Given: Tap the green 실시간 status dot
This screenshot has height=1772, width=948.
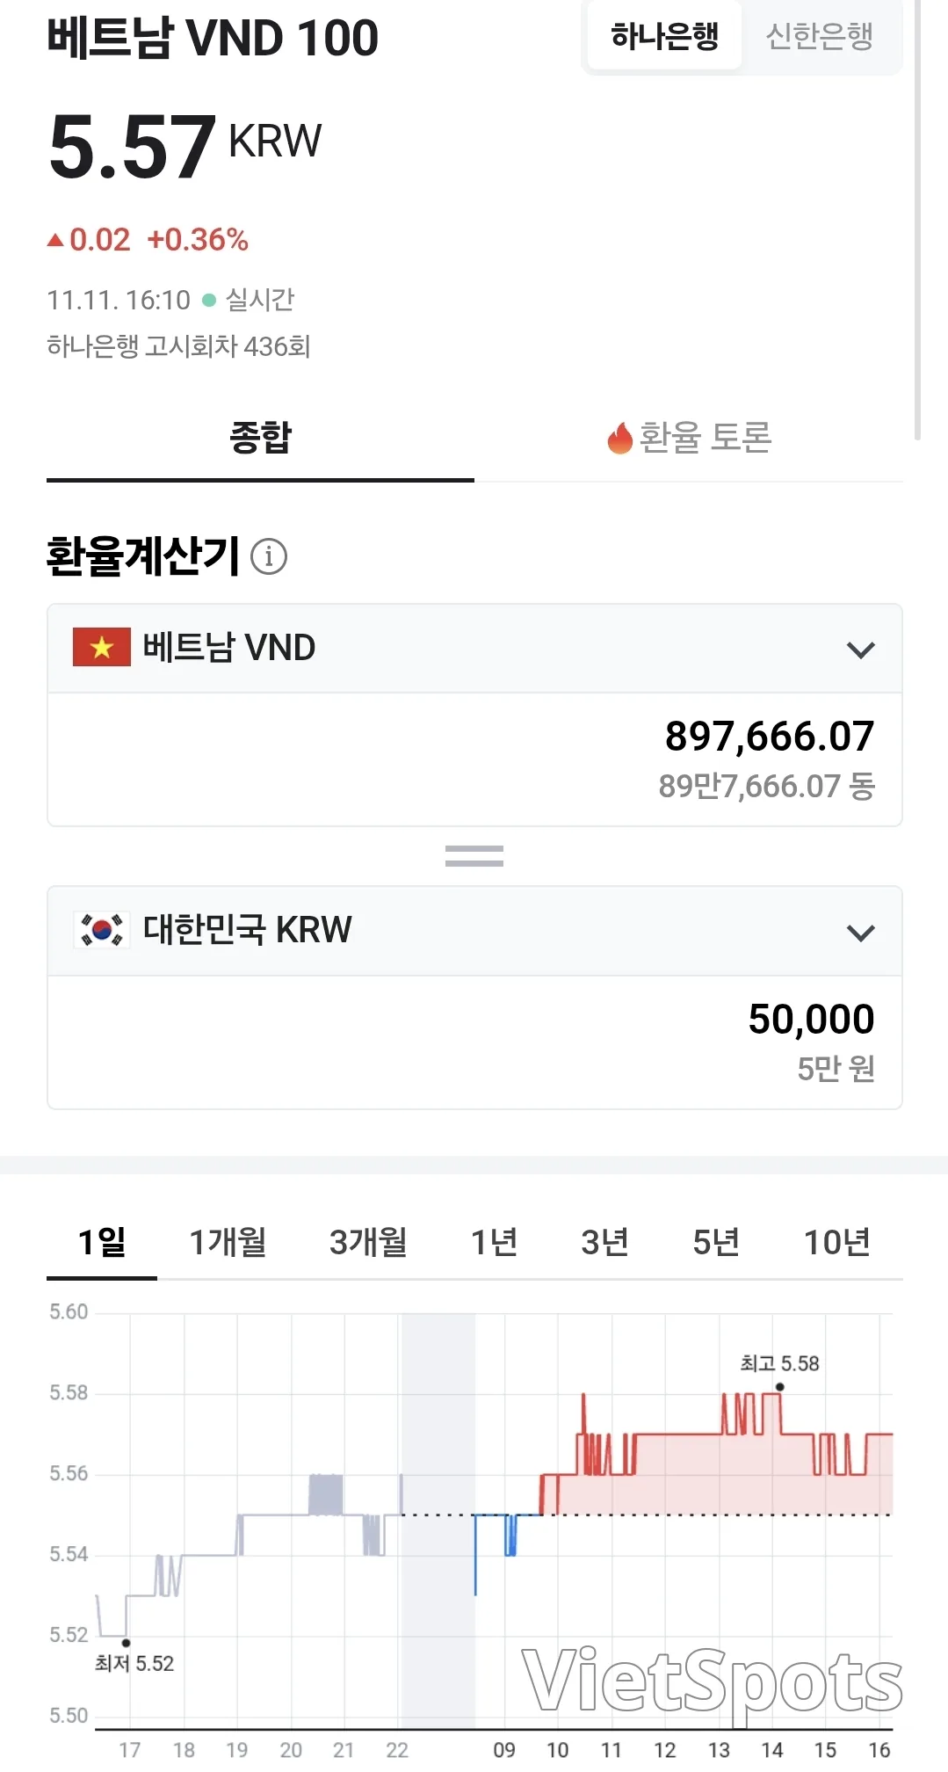Looking at the screenshot, I should [x=209, y=301].
